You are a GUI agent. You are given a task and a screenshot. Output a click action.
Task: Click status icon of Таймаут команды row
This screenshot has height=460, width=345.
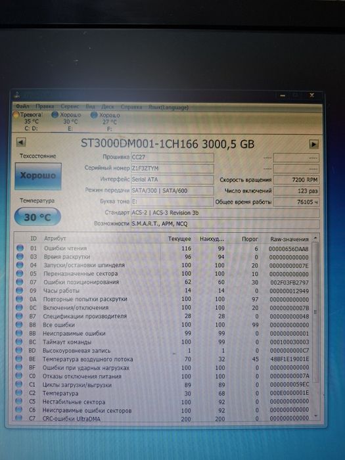[19, 342]
